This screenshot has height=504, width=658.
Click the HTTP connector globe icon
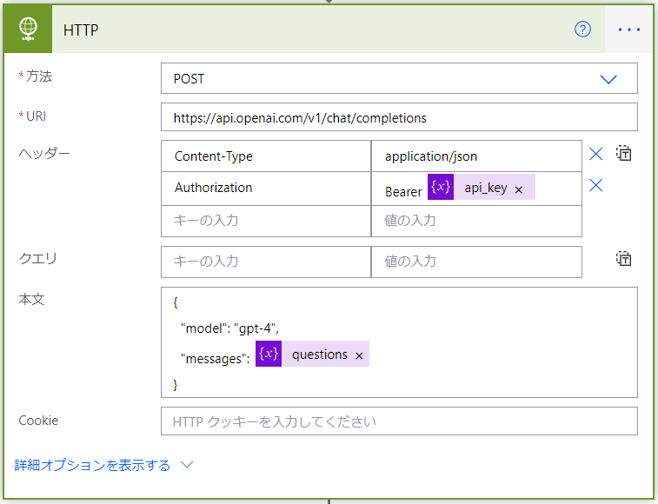[28, 30]
